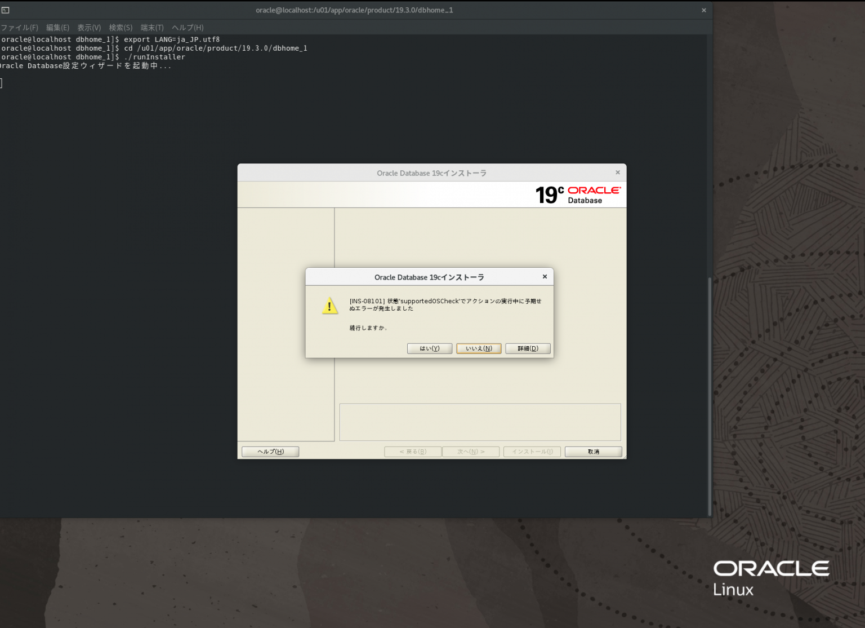Open the 表示(V) menu

coord(88,27)
